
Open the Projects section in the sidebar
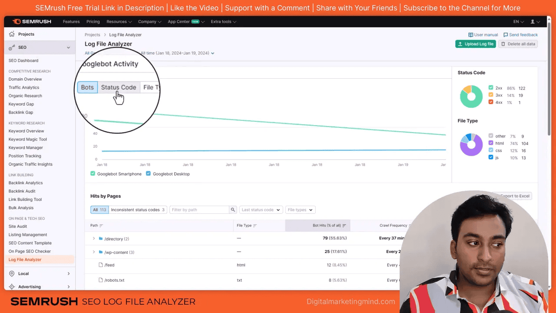click(26, 34)
